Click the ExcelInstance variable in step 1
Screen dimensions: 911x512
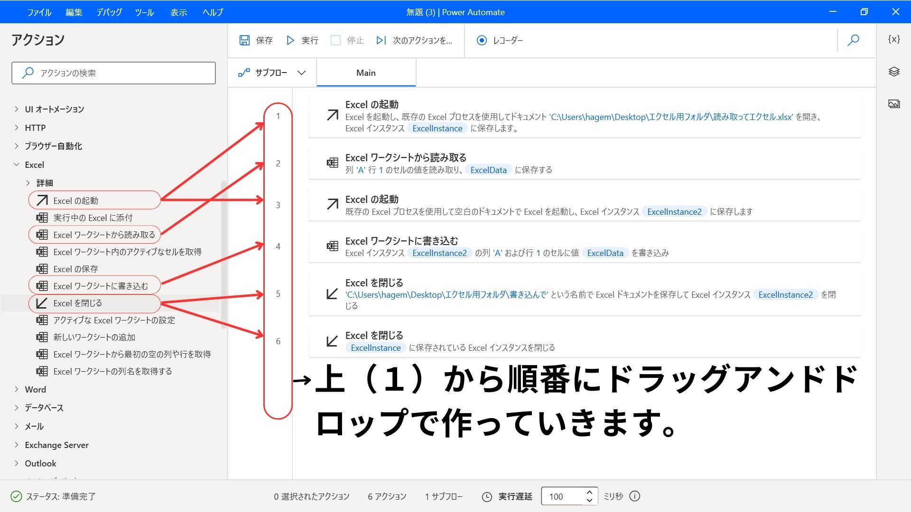tap(437, 128)
